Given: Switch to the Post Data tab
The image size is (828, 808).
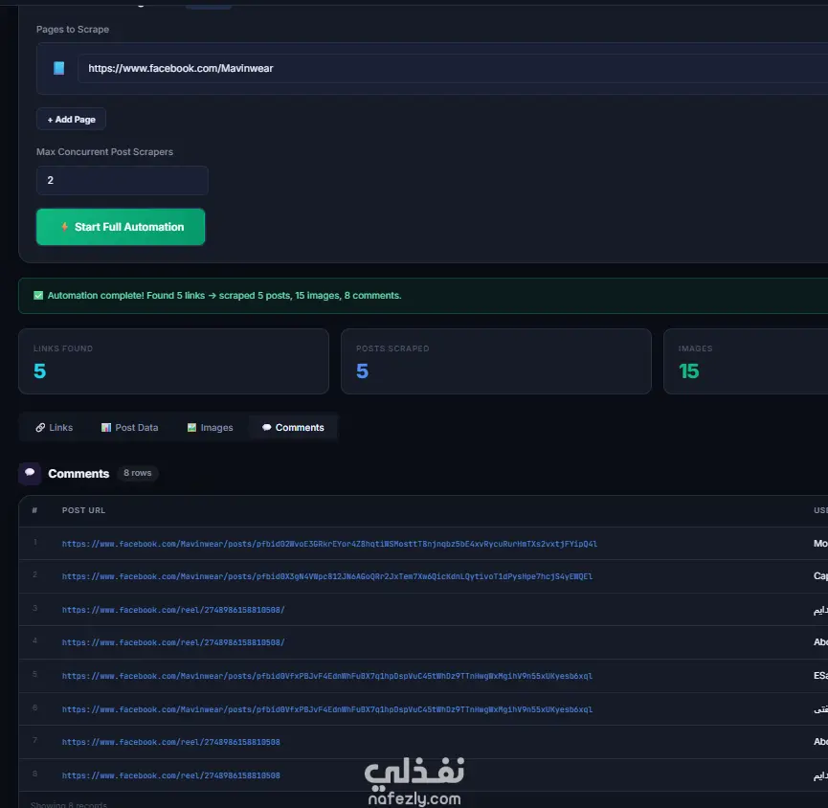Looking at the screenshot, I should pos(129,428).
